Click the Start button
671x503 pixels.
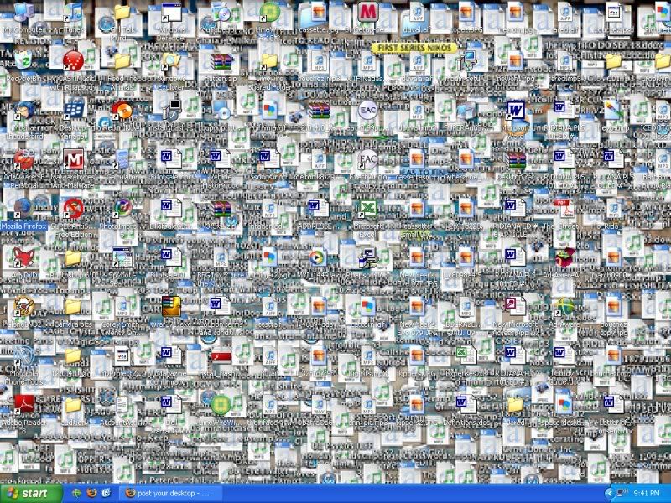click(x=31, y=493)
